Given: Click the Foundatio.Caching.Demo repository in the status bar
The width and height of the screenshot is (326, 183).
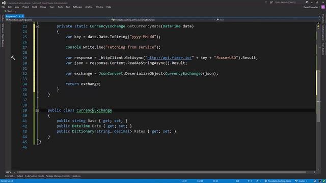Looking at the screenshot, I should coord(278,181).
